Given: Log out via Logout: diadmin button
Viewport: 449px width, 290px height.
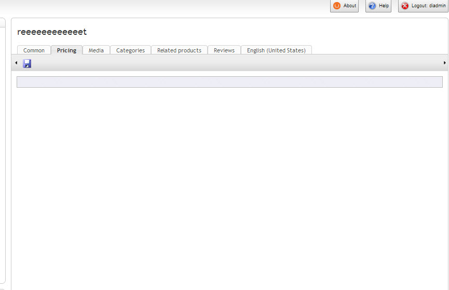Looking at the screenshot, I should pos(423,6).
